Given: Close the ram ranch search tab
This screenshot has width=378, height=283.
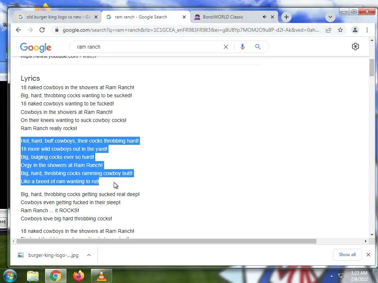Looking at the screenshot, I should pyautogui.click(x=184, y=17).
